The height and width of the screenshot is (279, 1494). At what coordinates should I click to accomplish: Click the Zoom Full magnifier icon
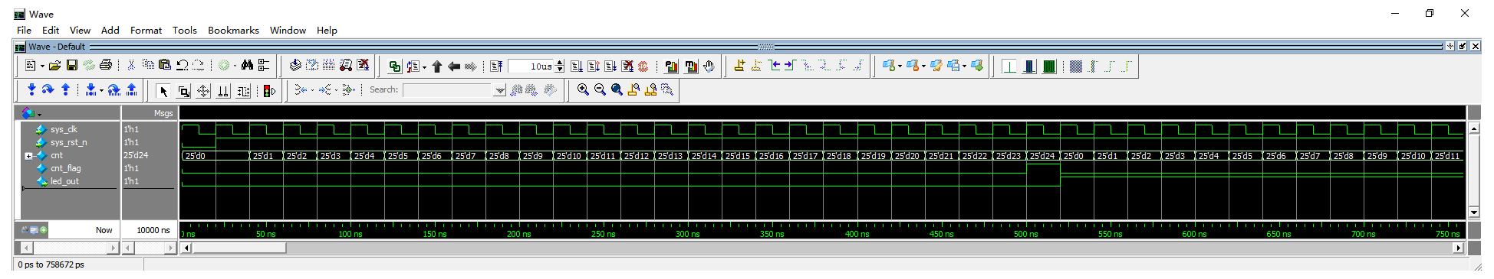tap(617, 90)
